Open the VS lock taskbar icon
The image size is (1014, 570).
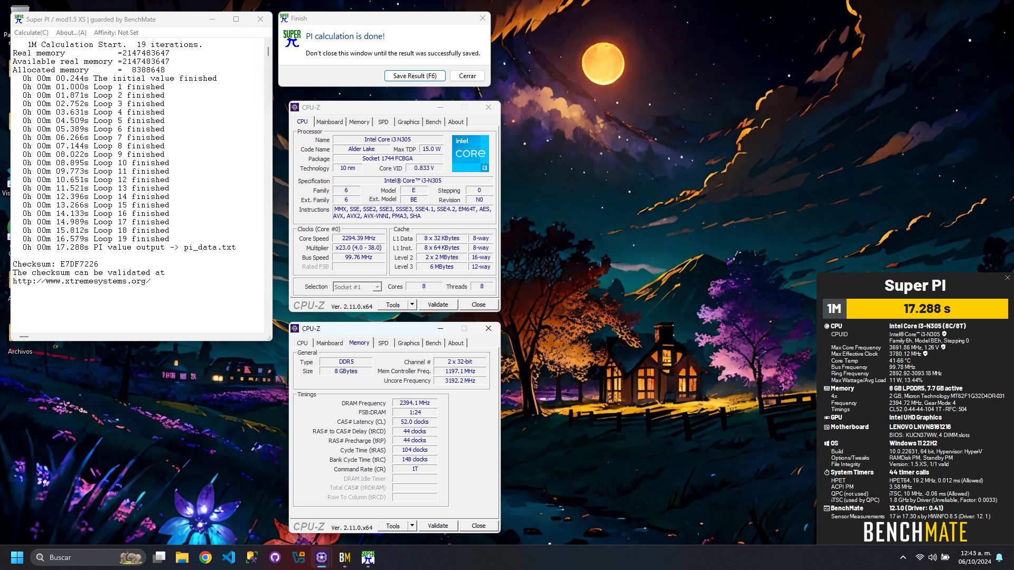(298, 557)
